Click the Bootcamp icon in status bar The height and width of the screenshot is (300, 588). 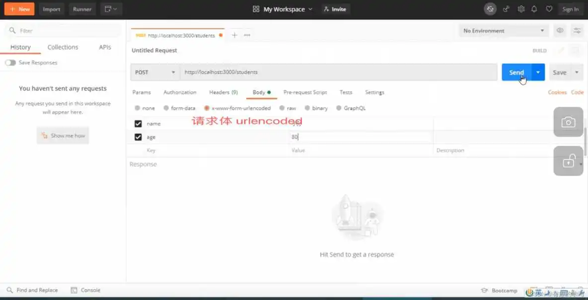pos(485,291)
